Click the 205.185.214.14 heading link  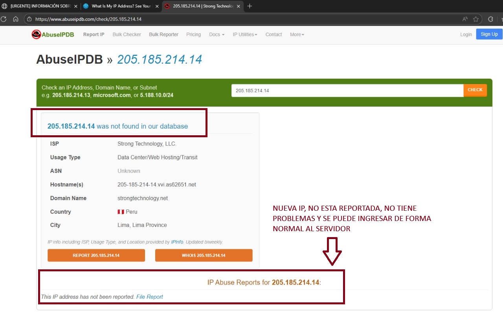click(160, 59)
